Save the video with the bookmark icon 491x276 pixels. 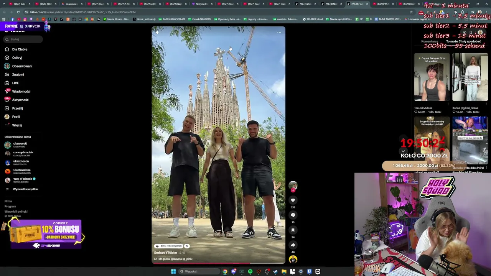(293, 230)
